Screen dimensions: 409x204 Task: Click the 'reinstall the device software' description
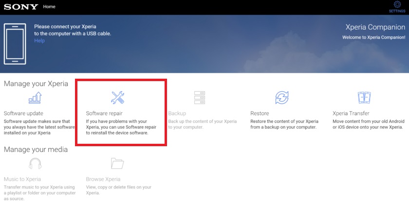[121, 127]
